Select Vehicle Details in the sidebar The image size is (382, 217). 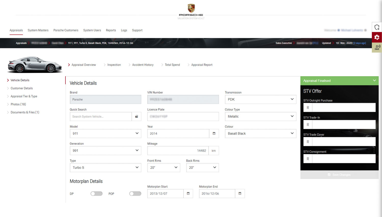[20, 80]
